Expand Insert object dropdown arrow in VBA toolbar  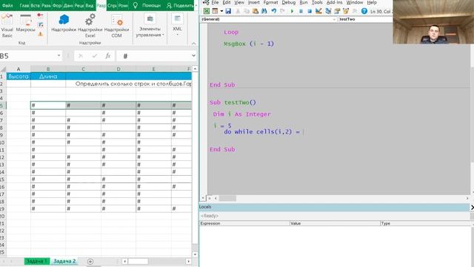point(221,11)
